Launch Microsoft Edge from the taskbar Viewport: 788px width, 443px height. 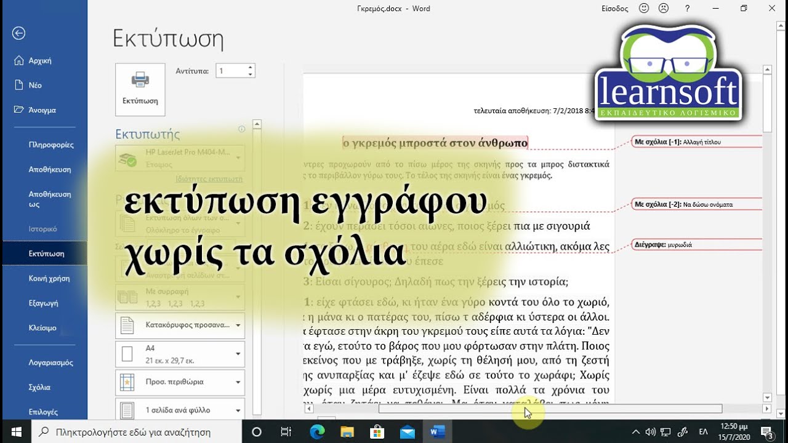(317, 432)
